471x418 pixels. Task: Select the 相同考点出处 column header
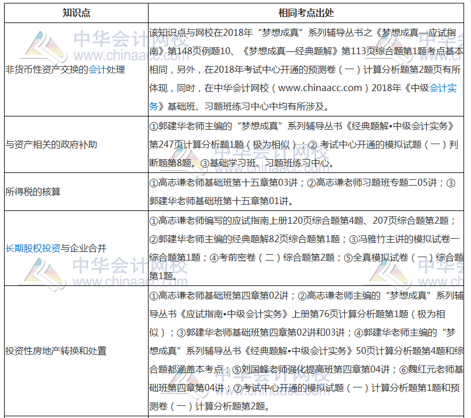click(x=306, y=13)
